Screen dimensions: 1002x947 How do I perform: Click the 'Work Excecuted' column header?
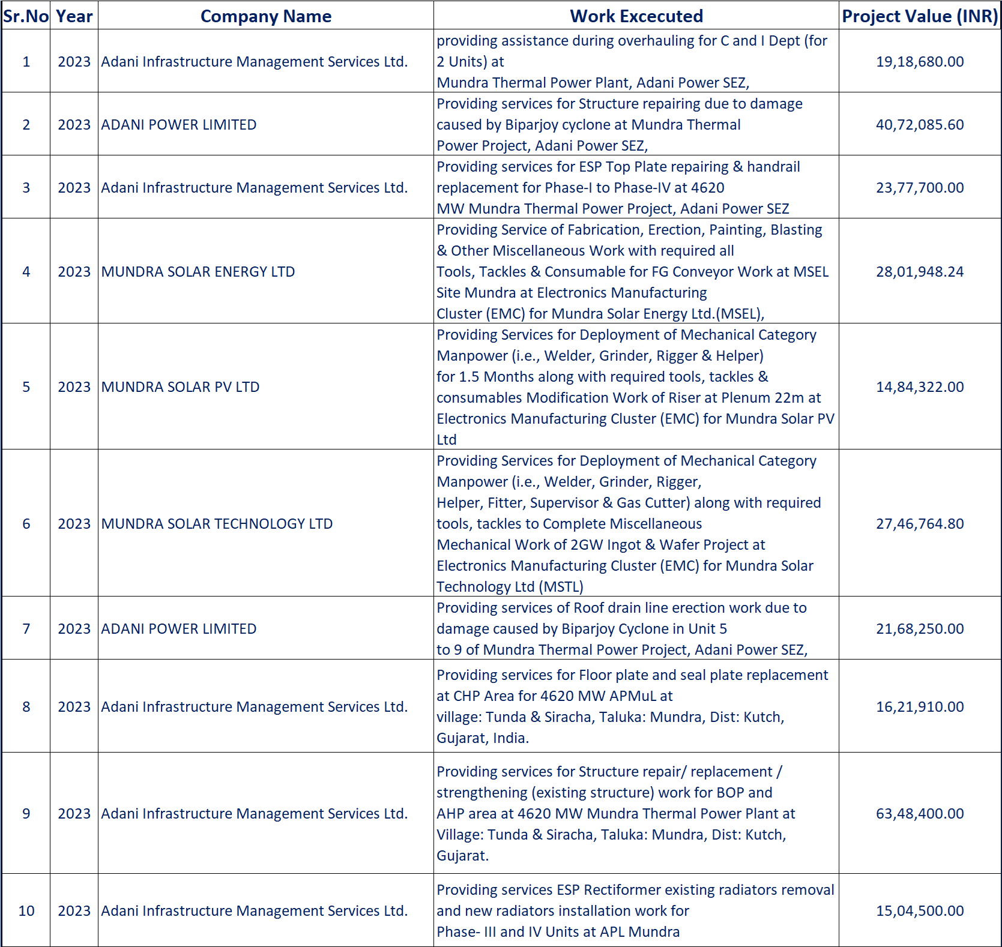pyautogui.click(x=636, y=16)
